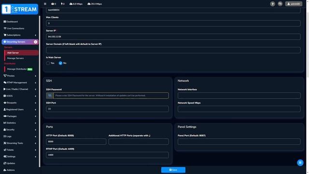
Task: Click the online users count icon
Action: click(x=53, y=4)
